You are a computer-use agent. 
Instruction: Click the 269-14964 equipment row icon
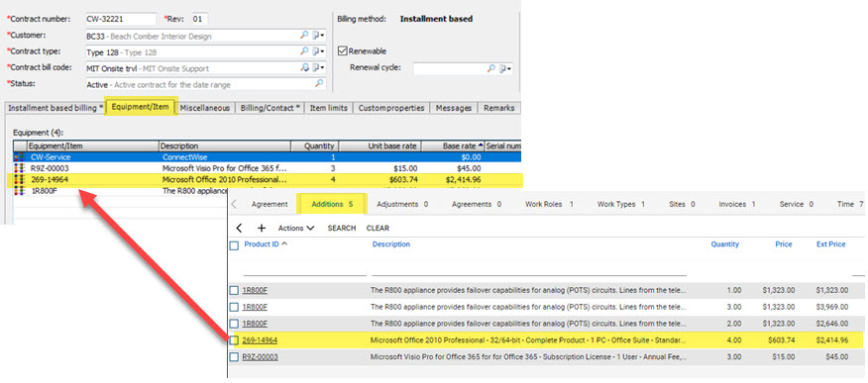[x=20, y=179]
